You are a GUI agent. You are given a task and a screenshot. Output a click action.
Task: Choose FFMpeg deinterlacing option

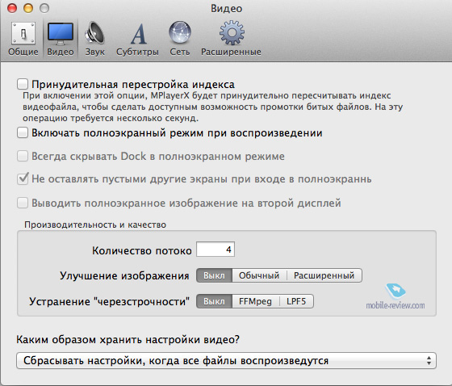[255, 301]
